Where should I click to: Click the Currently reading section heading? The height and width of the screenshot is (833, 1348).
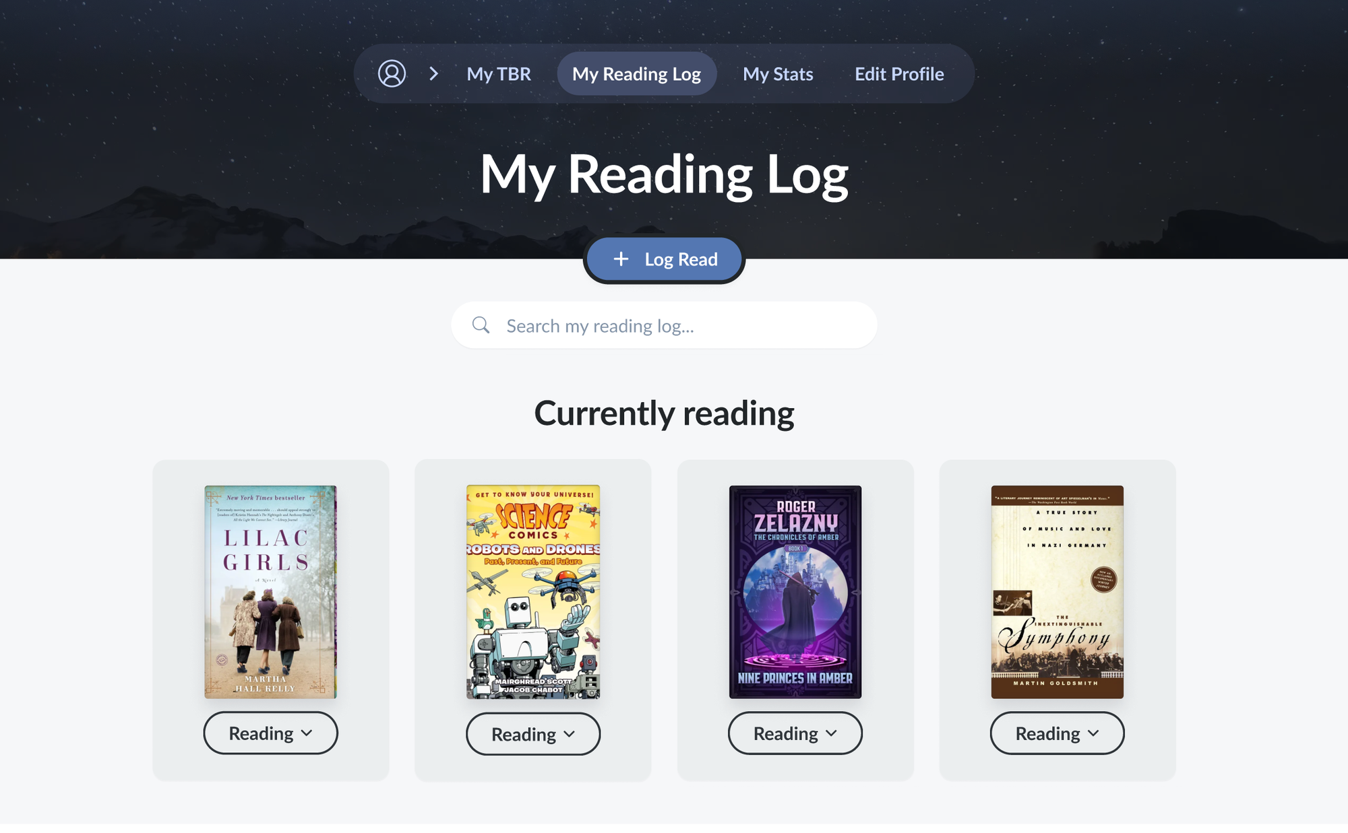(664, 413)
